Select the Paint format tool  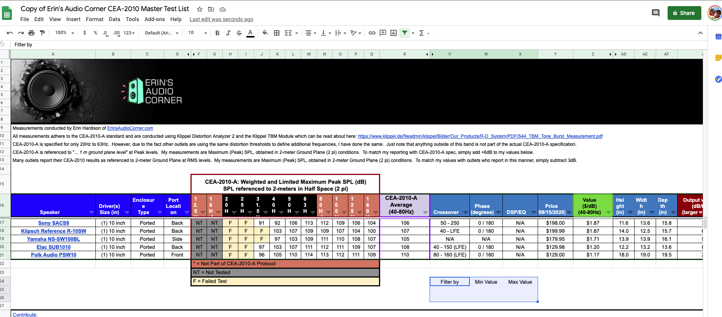click(42, 33)
